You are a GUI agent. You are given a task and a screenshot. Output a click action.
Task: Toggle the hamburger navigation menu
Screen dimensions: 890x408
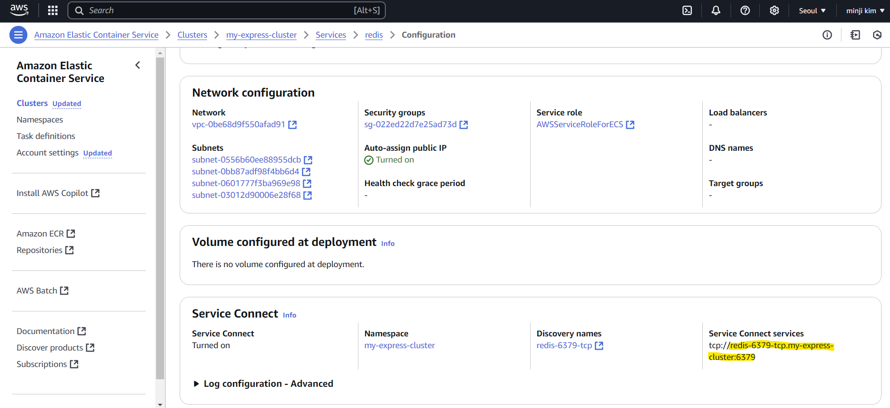click(x=18, y=35)
